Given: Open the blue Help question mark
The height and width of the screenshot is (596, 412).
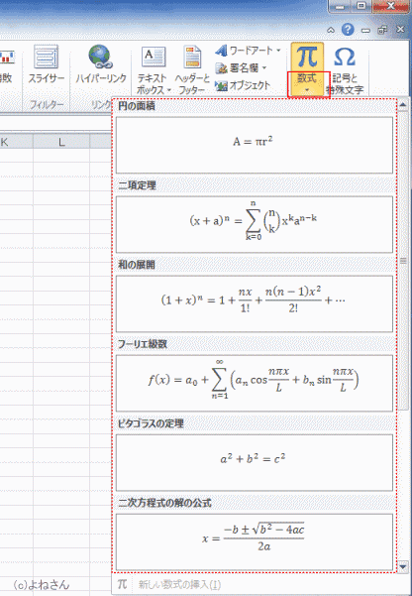Looking at the screenshot, I should point(348,30).
